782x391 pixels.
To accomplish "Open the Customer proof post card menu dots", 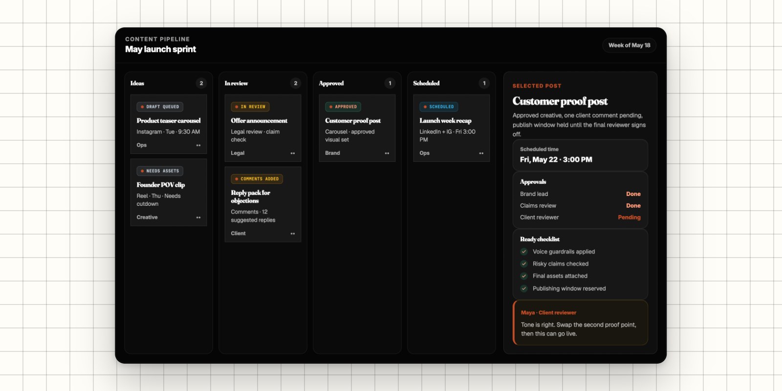I will 387,153.
